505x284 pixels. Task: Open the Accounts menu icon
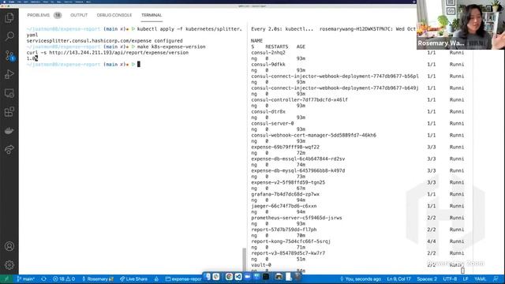[9, 246]
